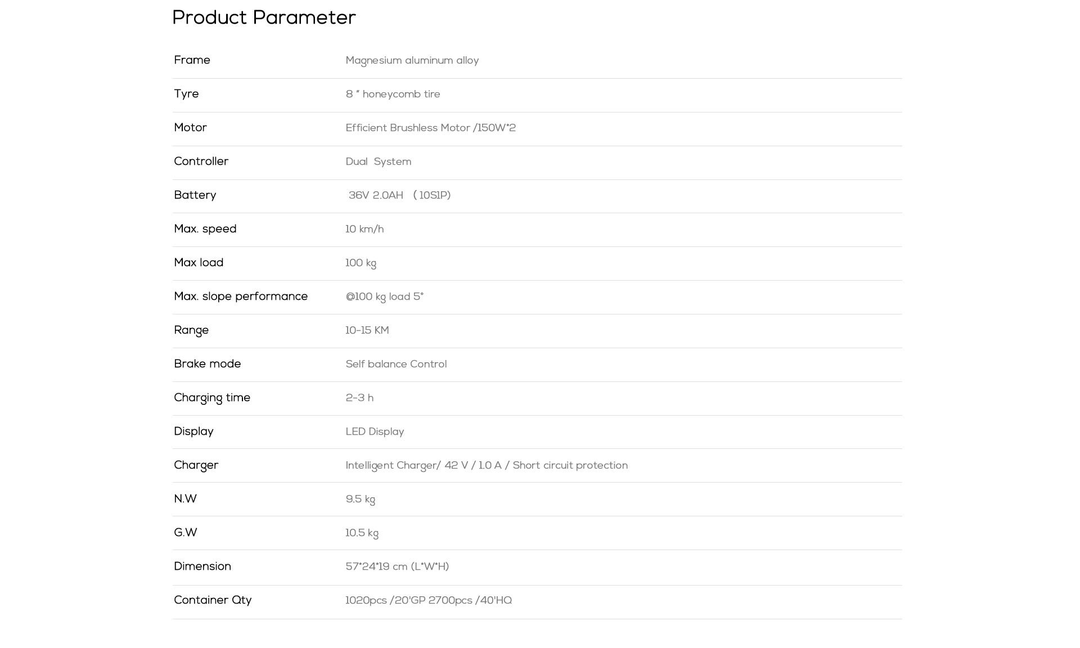Click the 9.5 kg net weight value
Screen dimensions: 1080x648
[360, 499]
